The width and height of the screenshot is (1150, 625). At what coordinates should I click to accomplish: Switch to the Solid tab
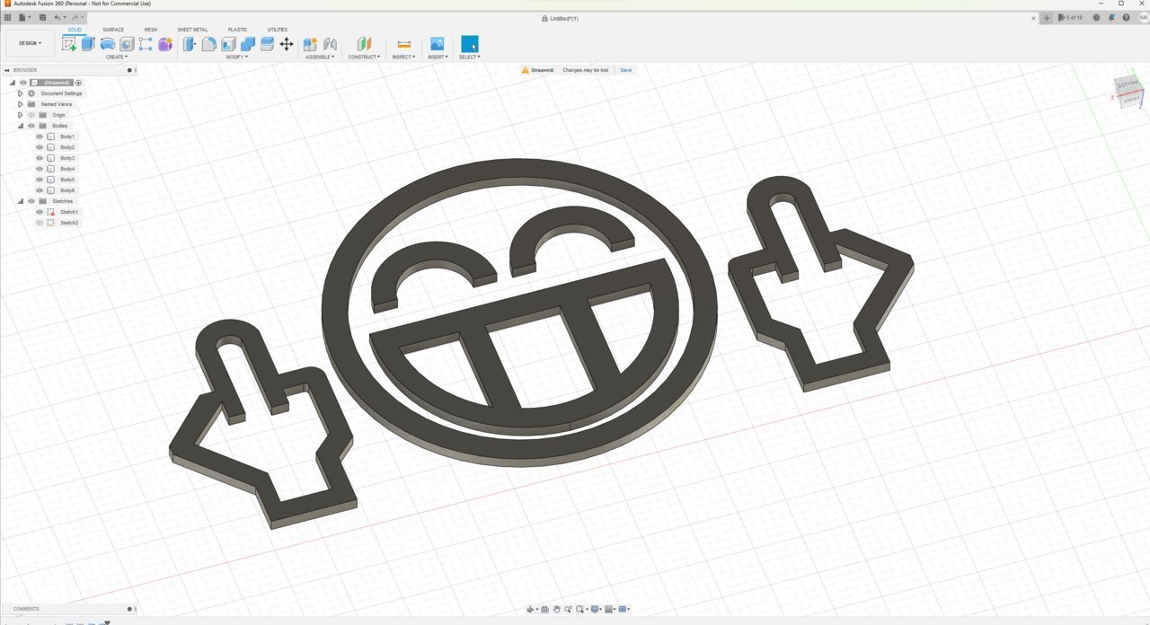pyautogui.click(x=75, y=30)
